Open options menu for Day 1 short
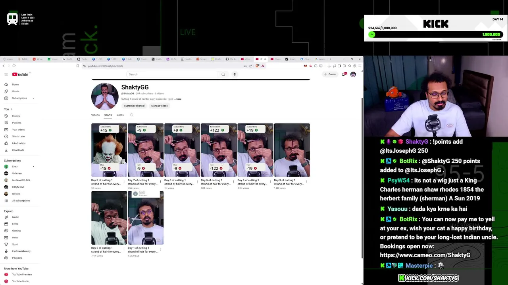Screen dimensions: 508x285 point(160,249)
